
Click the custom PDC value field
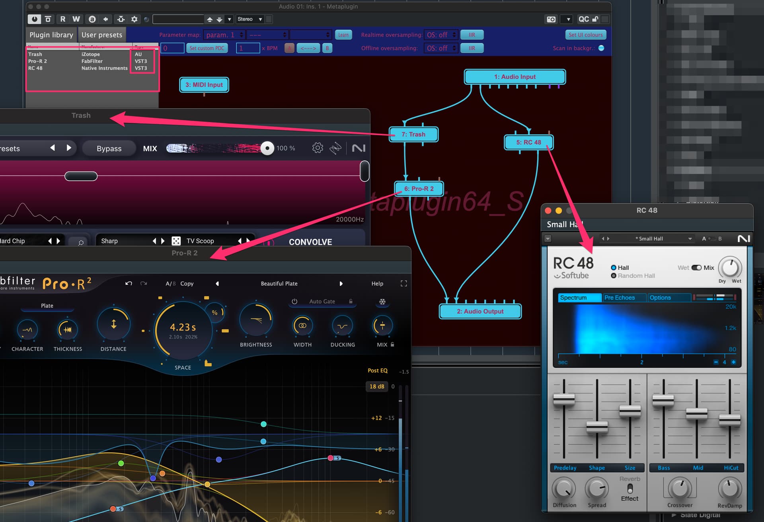[x=172, y=48]
